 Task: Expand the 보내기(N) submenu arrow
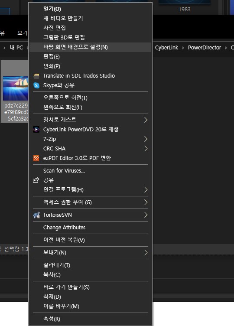[146, 253]
